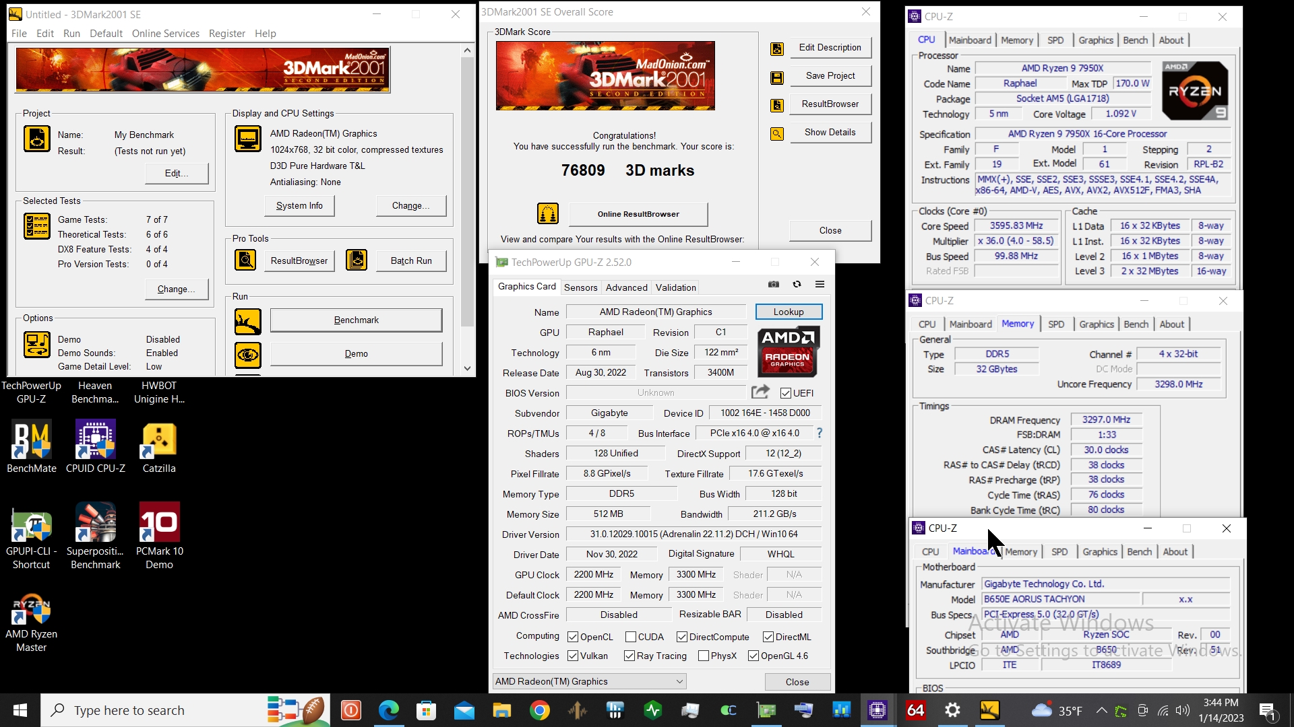Click the System Info button
The width and height of the screenshot is (1294, 727).
(299, 205)
